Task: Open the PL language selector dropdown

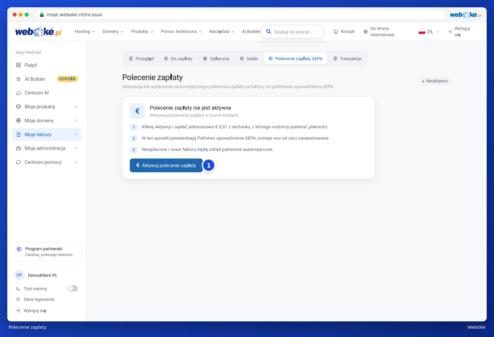Action: tap(428, 32)
